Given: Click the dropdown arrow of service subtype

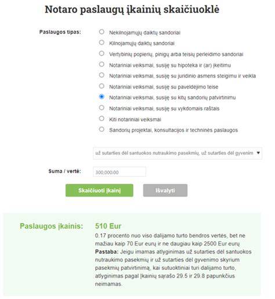Looking at the screenshot, I should 258,153.
